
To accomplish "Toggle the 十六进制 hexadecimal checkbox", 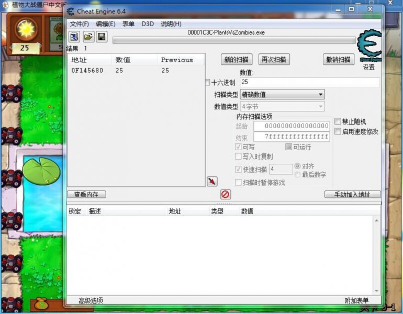I will click(208, 82).
